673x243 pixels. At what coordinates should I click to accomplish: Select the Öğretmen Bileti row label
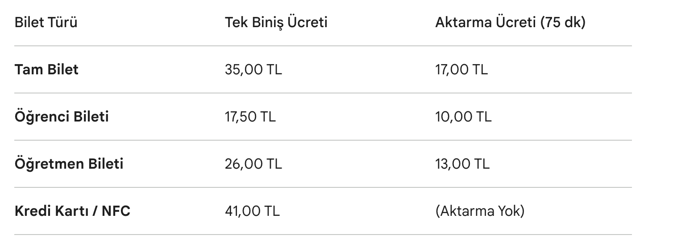[x=69, y=164]
